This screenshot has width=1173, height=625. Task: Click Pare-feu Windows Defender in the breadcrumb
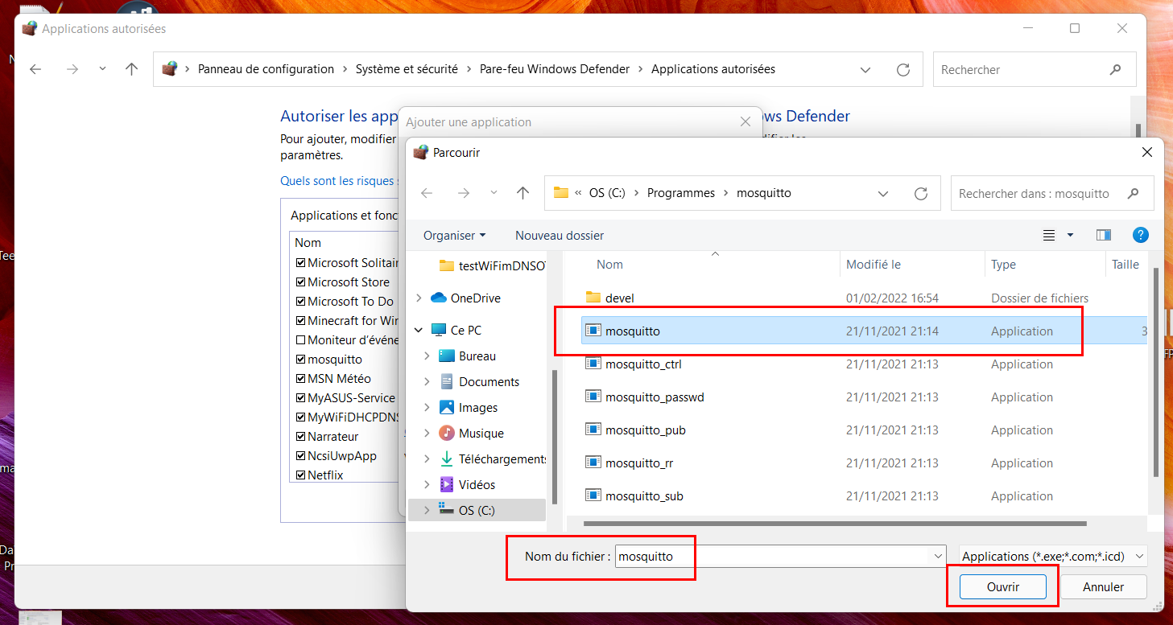pos(555,69)
